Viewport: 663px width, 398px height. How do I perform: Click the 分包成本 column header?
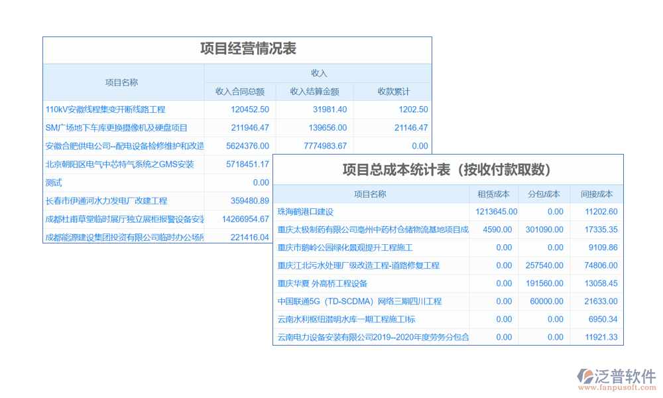pyautogui.click(x=544, y=194)
